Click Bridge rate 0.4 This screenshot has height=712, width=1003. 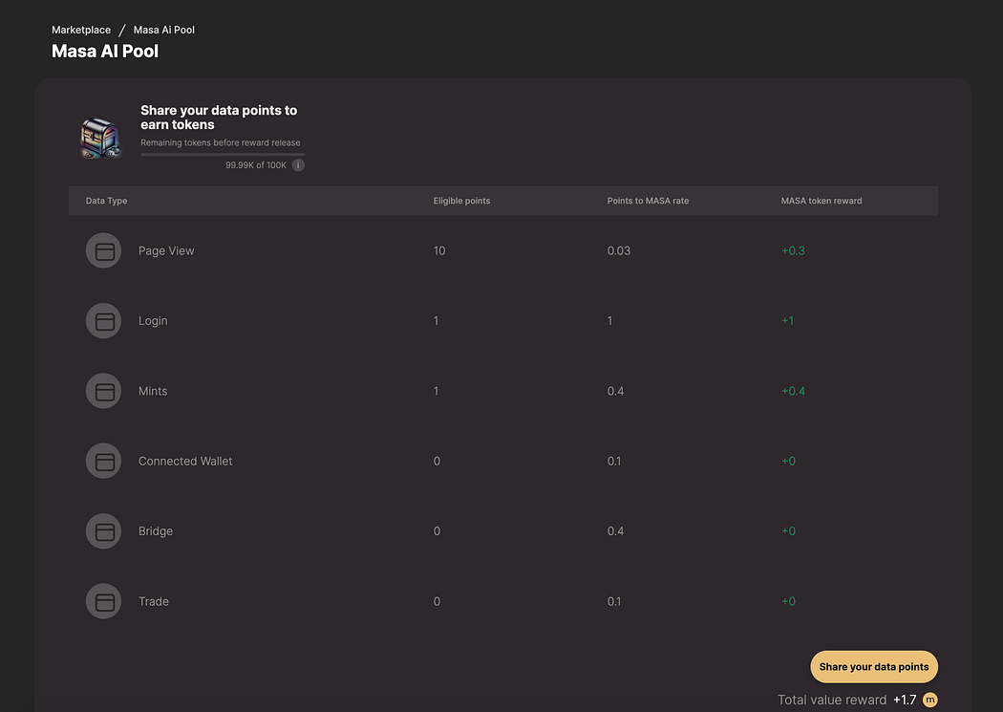click(615, 531)
